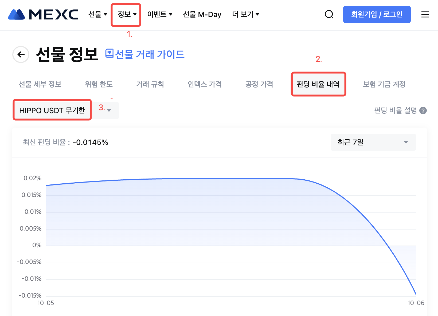The image size is (438, 316).
Task: Open the search magnifier icon
Action: click(x=329, y=14)
